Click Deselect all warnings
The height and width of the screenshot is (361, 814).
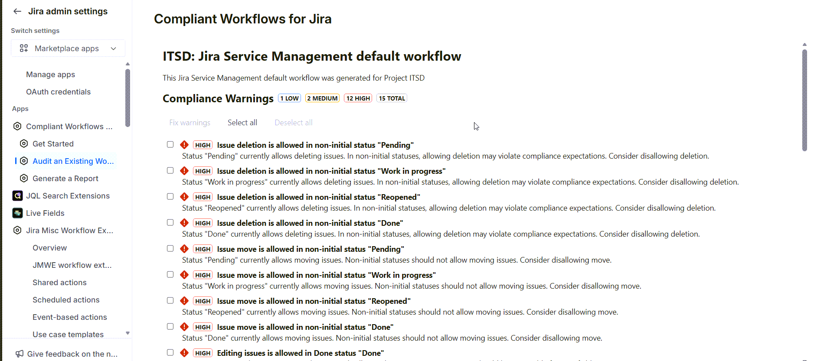(293, 123)
